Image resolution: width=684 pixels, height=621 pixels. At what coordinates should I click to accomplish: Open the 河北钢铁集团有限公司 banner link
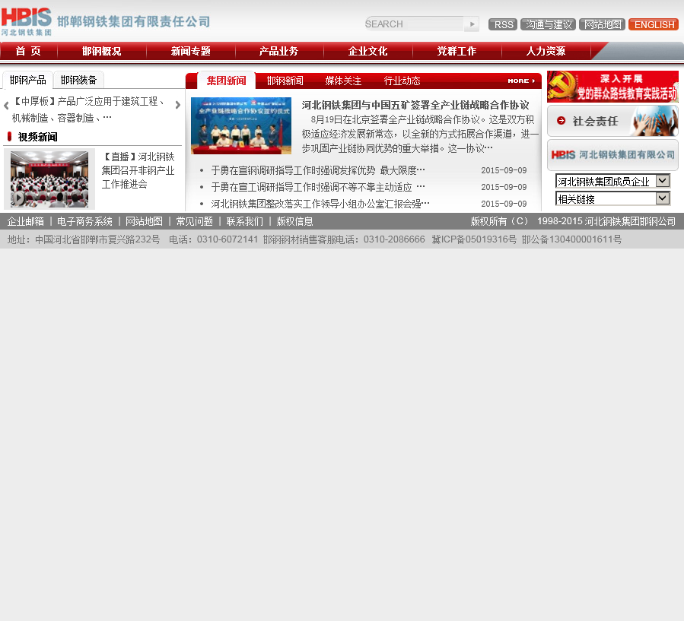pos(612,155)
